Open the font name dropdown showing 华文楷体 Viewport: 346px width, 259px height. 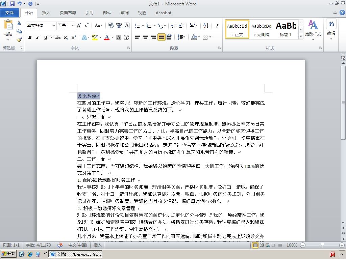click(x=41, y=26)
